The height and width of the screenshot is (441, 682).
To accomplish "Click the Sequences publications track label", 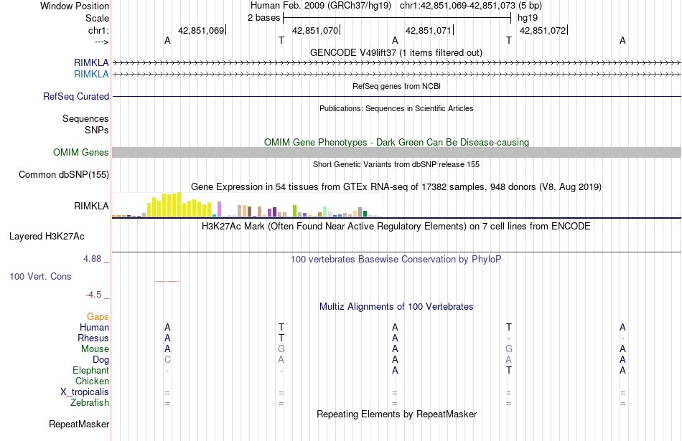I will click(x=85, y=118).
